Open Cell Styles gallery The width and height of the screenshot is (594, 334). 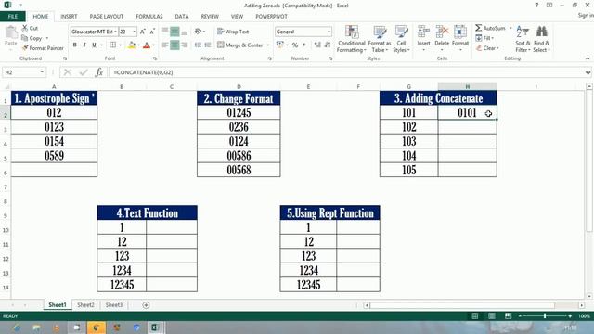coord(401,39)
